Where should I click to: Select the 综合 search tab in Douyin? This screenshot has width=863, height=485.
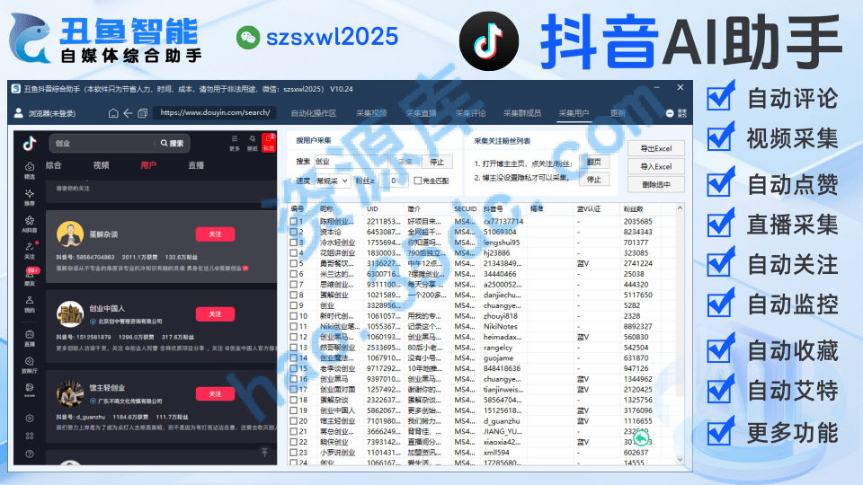pyautogui.click(x=53, y=165)
